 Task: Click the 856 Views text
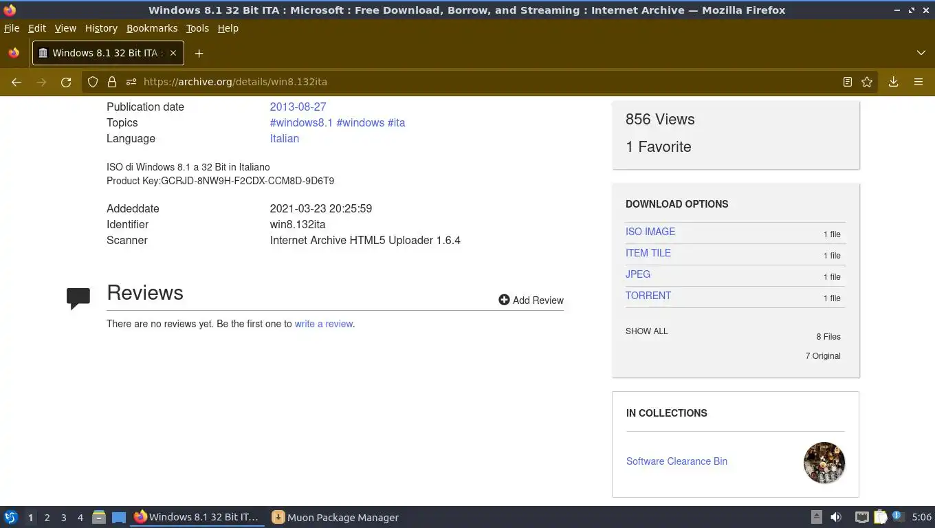[660, 119]
